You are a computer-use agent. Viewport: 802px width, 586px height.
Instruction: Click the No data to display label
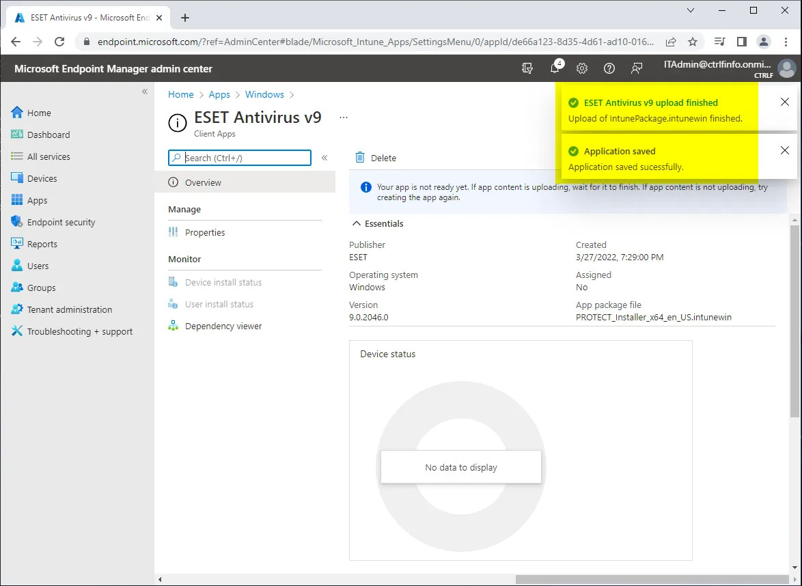tap(461, 467)
